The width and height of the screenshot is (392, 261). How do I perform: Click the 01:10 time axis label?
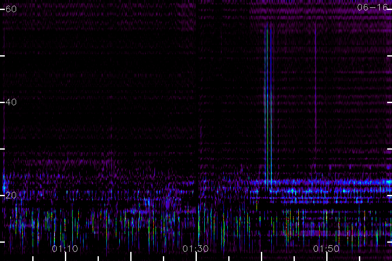coord(65,249)
